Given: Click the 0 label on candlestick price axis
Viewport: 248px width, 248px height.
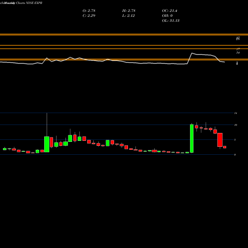Looking at the screenshot, I should [x=235, y=155].
